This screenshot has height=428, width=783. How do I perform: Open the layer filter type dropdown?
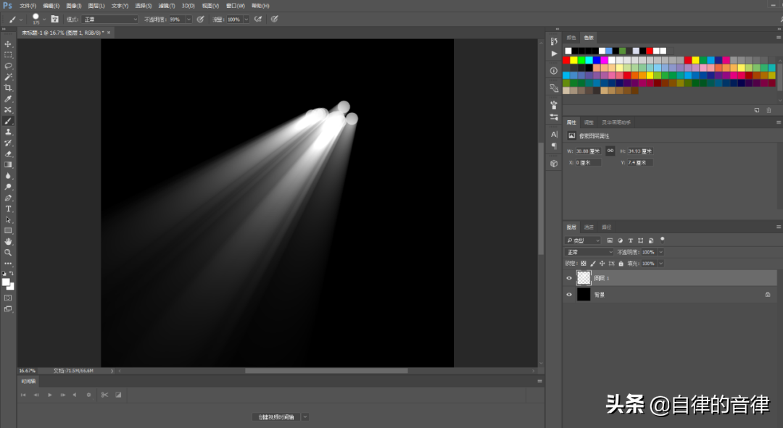click(583, 240)
